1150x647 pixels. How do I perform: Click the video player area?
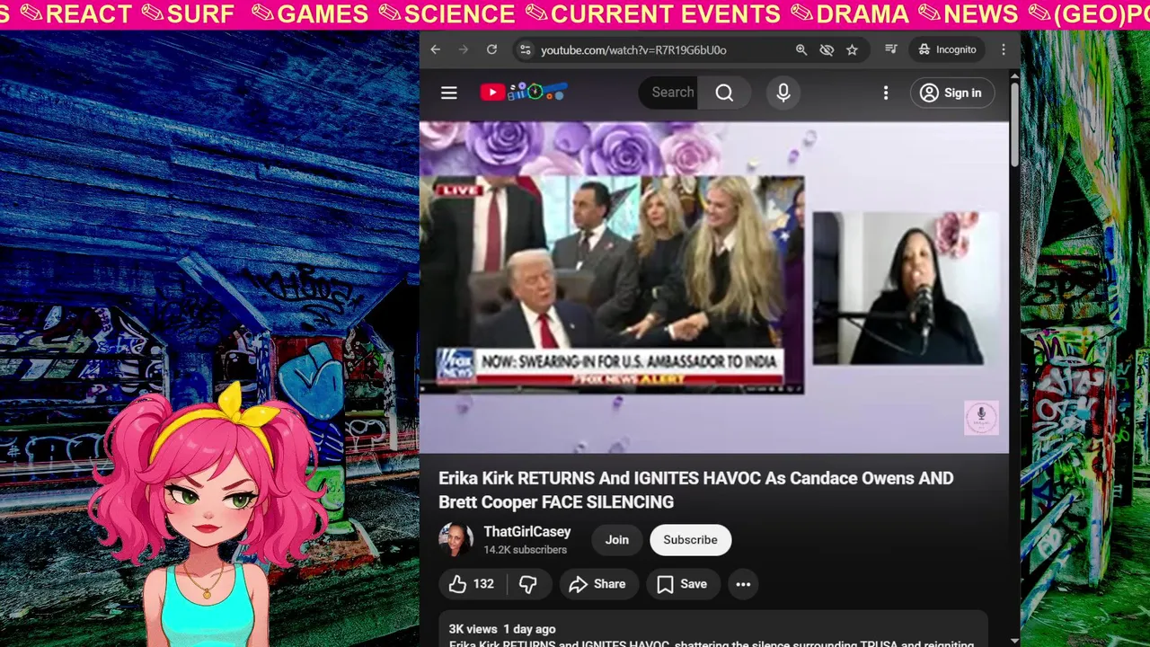pyautogui.click(x=714, y=288)
